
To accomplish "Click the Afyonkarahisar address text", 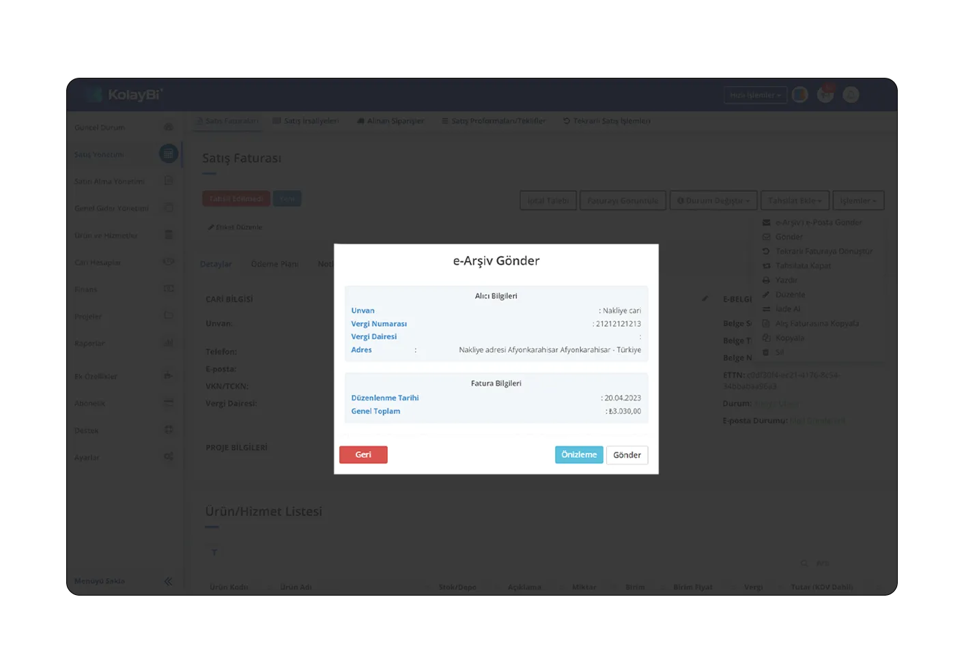I will 550,350.
